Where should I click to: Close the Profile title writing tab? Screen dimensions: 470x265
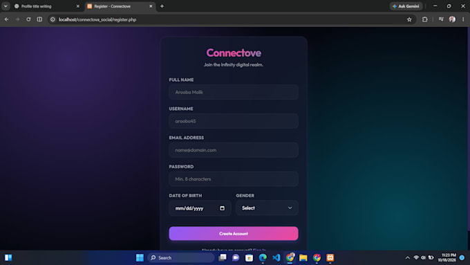78,6
